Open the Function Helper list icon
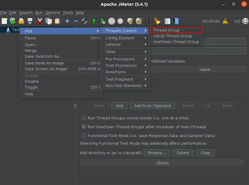Screen dimensions: 249x185 [x=167, y=21]
